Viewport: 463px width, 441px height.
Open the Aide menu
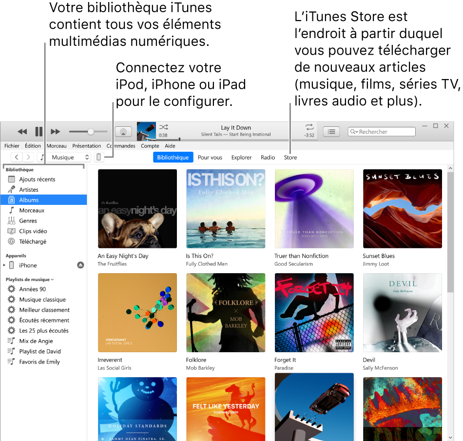click(170, 146)
